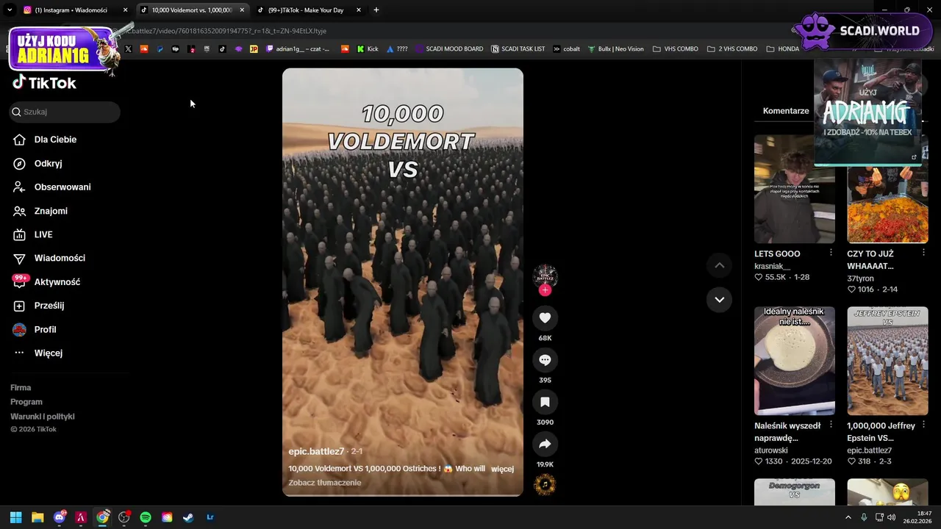Open Jeffrey Epstein VS video thumbnail
The image size is (941, 529).
(x=887, y=361)
